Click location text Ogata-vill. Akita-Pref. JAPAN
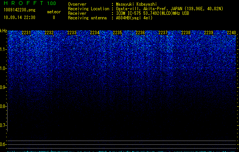This screenshot has width=239, height=152. (x=149, y=9)
